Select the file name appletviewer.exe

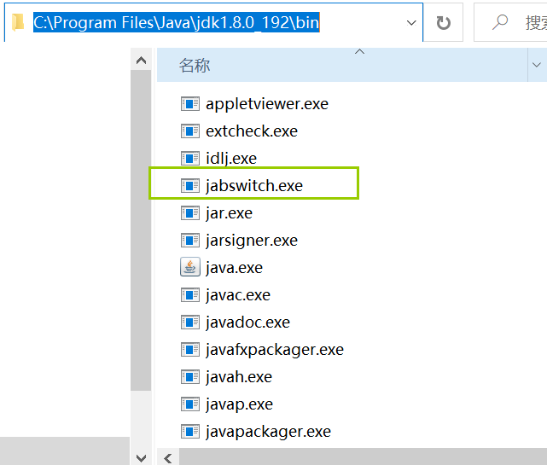coord(267,104)
